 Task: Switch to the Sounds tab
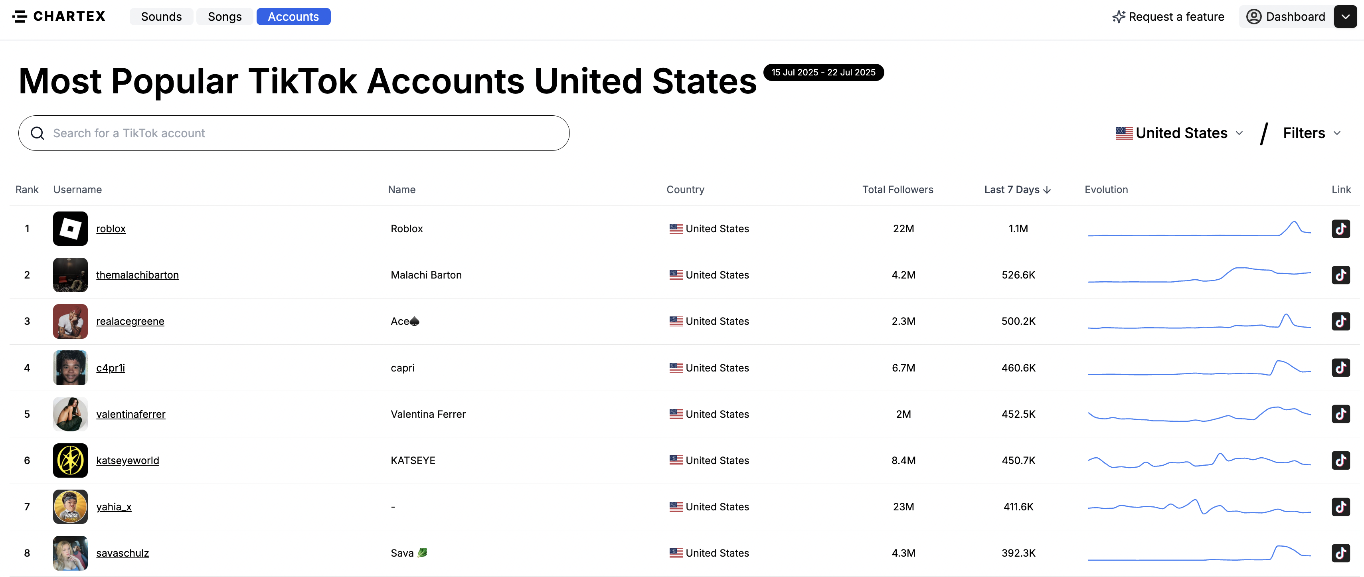pos(161,16)
